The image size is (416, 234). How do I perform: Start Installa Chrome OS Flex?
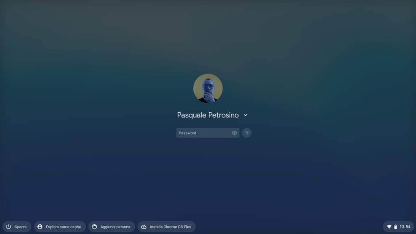(x=167, y=227)
